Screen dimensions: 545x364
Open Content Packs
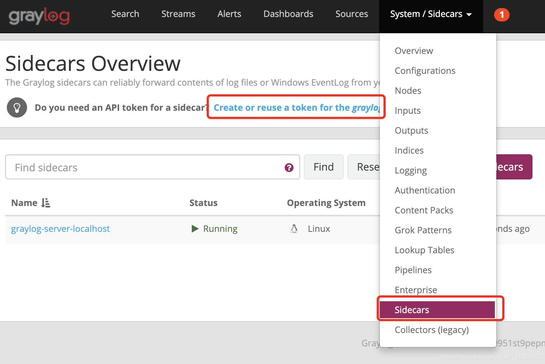point(424,210)
